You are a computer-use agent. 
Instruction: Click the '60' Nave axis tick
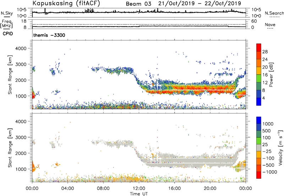tap(254, 21)
